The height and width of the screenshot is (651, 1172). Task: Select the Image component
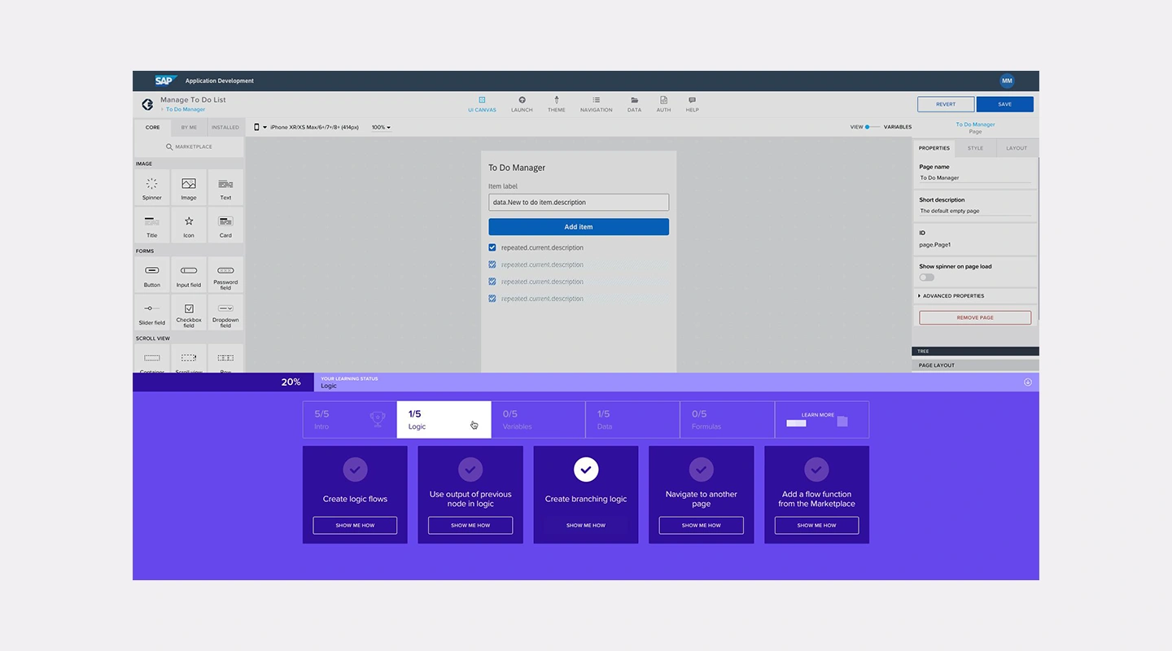pos(189,186)
